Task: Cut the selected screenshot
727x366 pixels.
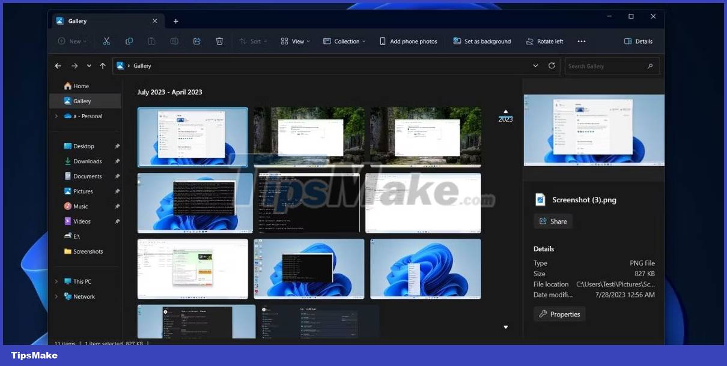Action: pyautogui.click(x=106, y=41)
